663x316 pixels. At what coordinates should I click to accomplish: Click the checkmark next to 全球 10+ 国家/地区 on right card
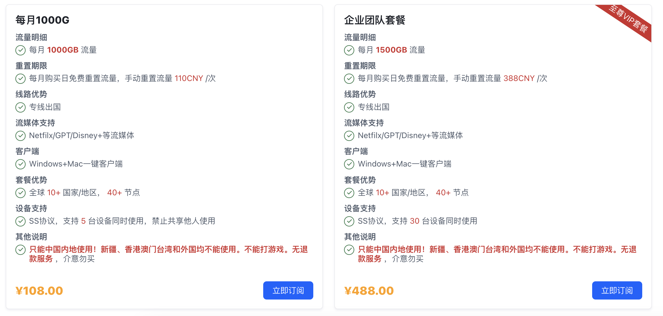tap(349, 193)
